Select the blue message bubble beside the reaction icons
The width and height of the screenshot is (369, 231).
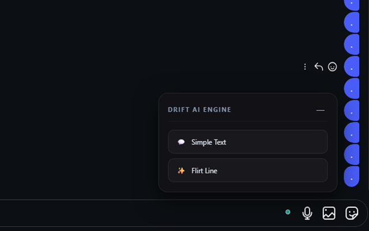click(352, 66)
